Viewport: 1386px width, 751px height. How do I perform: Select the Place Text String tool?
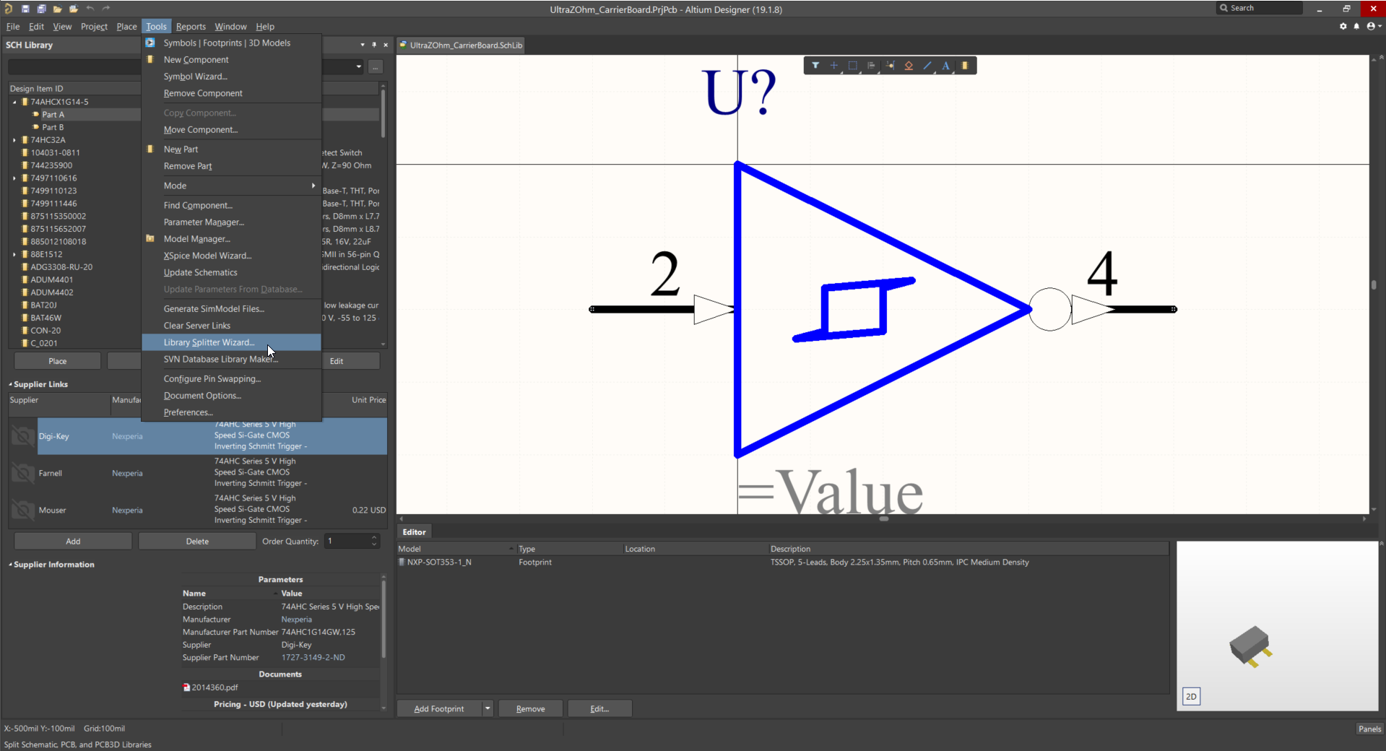coord(945,66)
